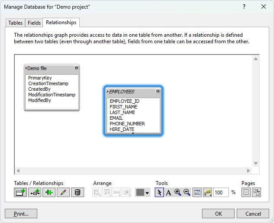Click the arrow icon beside Demo file title
This screenshot has height=223, width=274.
(x=26, y=68)
